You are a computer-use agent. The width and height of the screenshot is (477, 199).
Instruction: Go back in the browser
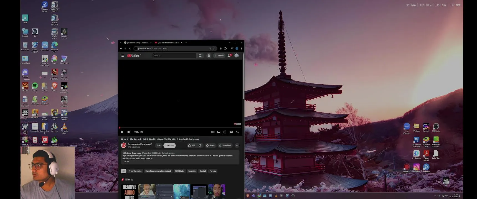(x=121, y=48)
